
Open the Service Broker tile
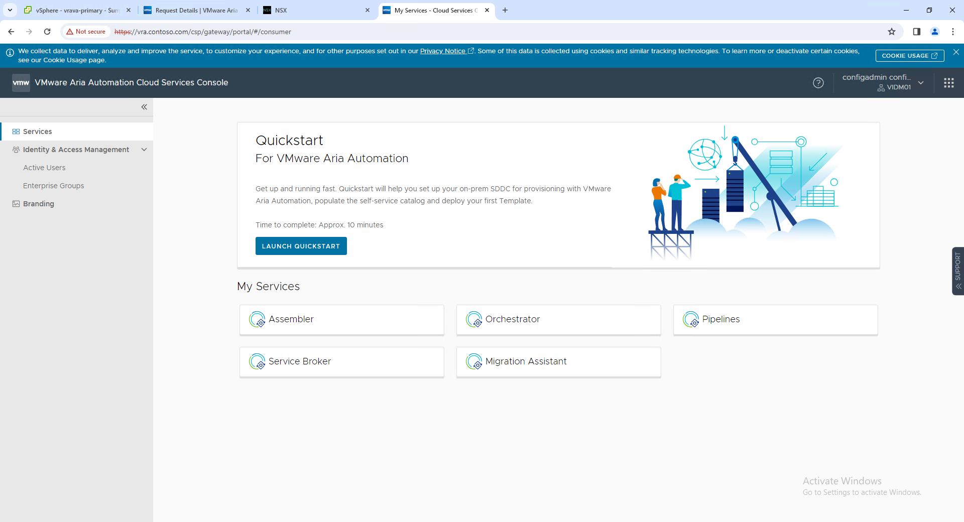click(x=342, y=362)
